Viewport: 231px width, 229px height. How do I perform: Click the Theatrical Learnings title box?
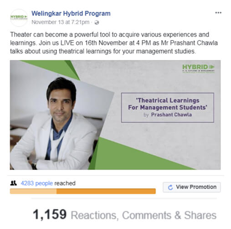click(168, 108)
